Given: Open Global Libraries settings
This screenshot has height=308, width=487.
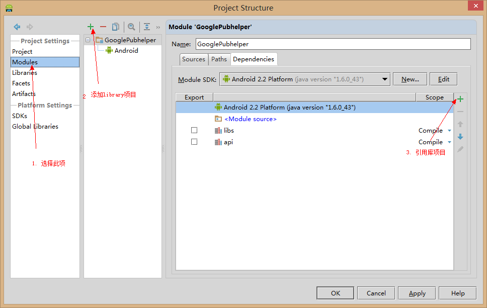Looking at the screenshot, I should (x=35, y=126).
